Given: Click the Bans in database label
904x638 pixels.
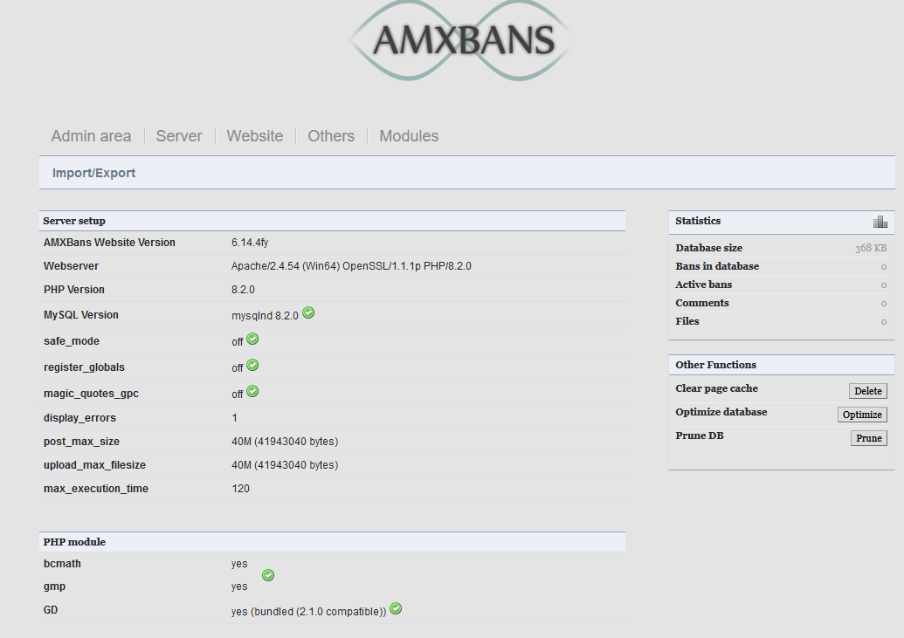Looking at the screenshot, I should pos(717,266).
